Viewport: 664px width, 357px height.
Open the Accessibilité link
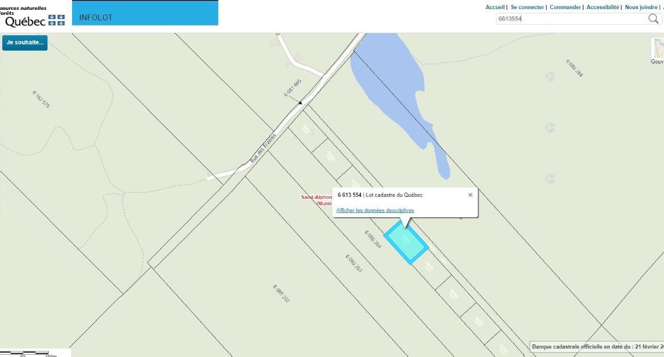coord(603,7)
